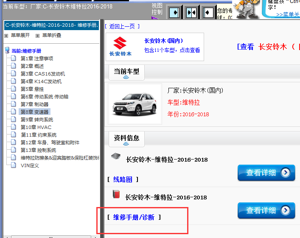
Task: Click page icon for 第10章 HVAC
Action: point(14,127)
